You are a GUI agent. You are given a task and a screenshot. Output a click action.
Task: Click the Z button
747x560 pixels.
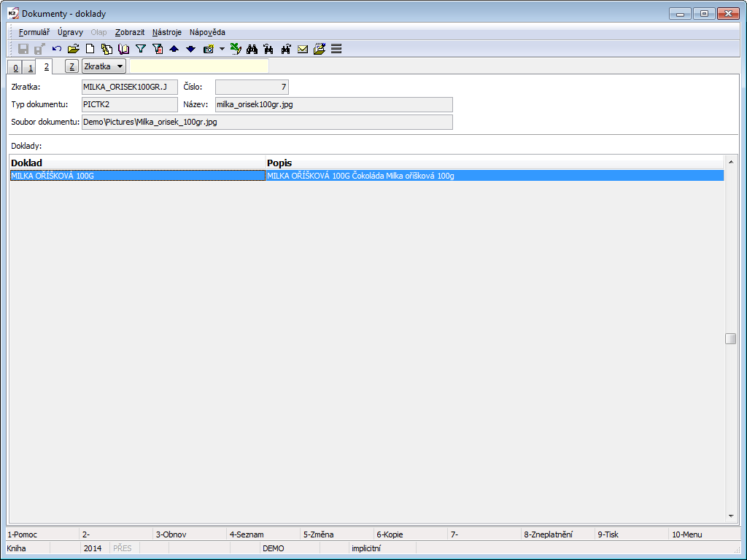click(x=71, y=66)
